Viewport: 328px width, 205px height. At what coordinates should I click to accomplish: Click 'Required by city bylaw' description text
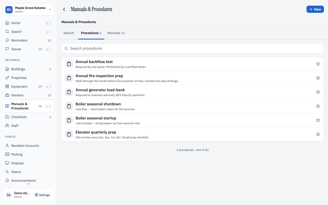coord(111,67)
